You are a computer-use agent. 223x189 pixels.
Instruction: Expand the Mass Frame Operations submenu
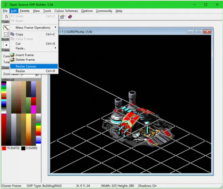point(34,28)
